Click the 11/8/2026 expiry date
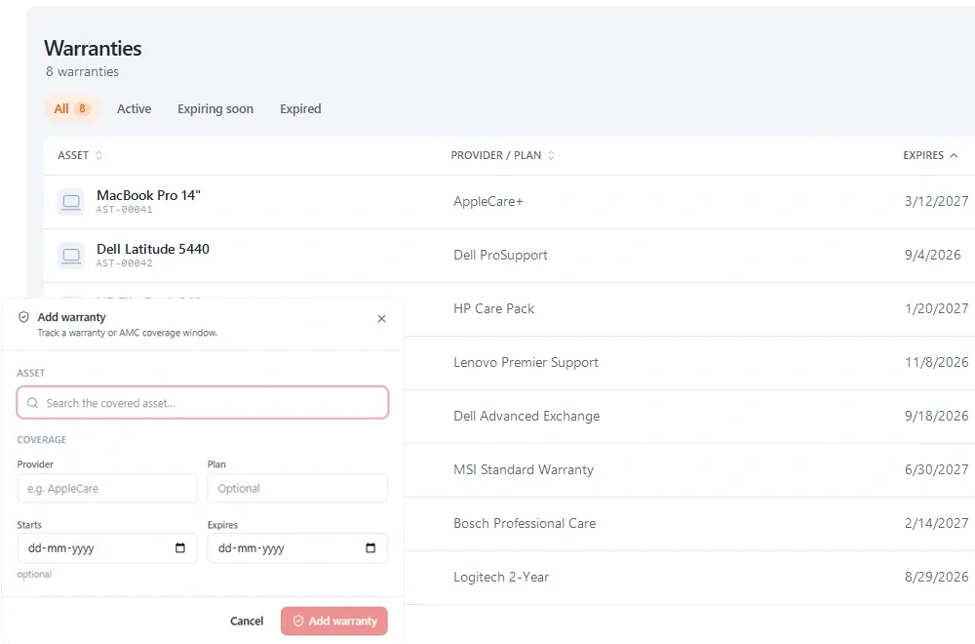The image size is (975, 644). coord(936,362)
